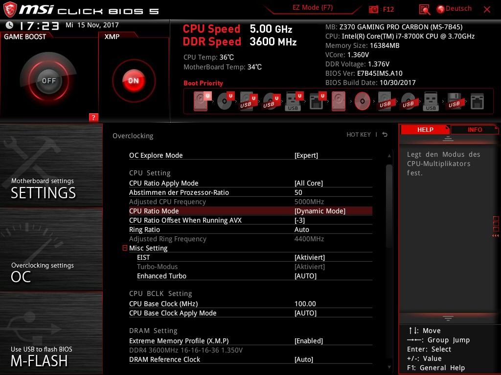Take a screenshot with the F12 camera icon
This screenshot has height=375, width=501.
pos(373,9)
